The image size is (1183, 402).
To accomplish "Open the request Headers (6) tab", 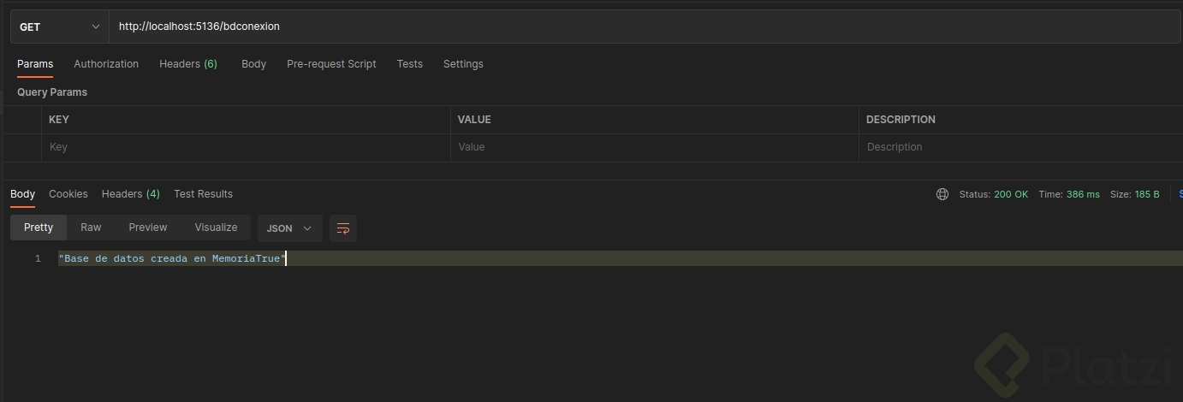I will (188, 64).
